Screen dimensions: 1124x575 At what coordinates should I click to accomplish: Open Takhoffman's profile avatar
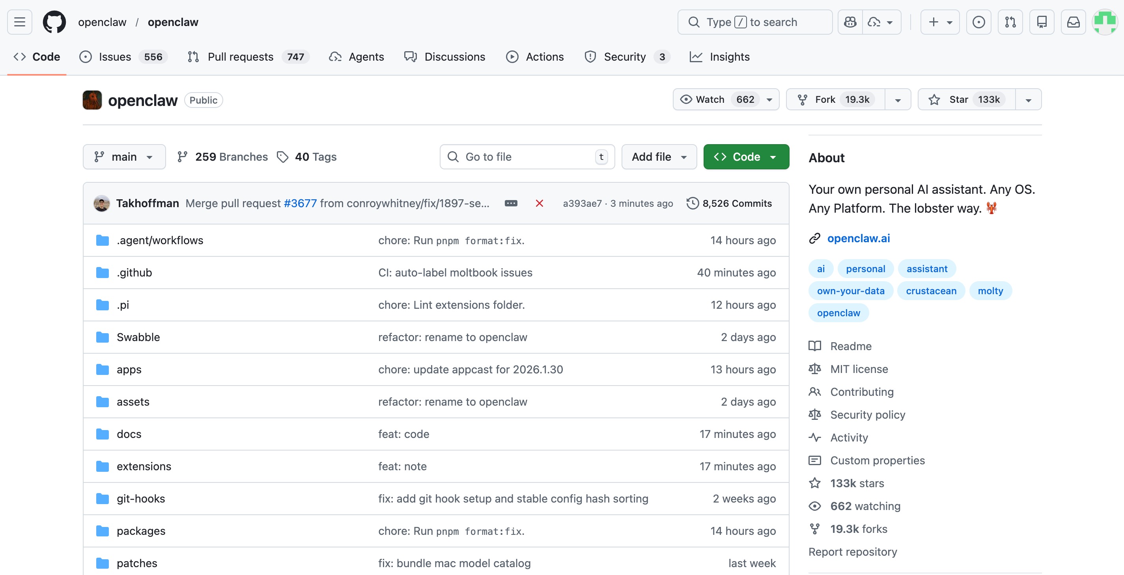(x=101, y=203)
